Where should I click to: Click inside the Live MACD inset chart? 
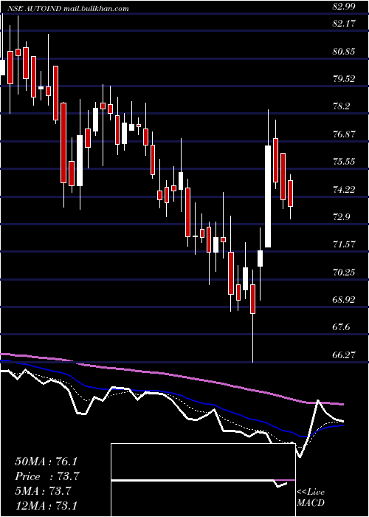coord(203,480)
